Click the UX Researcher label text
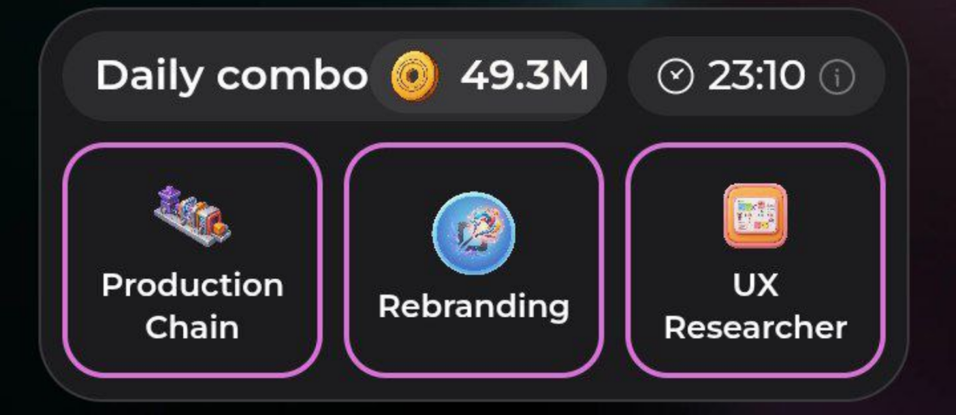Image resolution: width=956 pixels, height=415 pixels. pyautogui.click(x=755, y=306)
